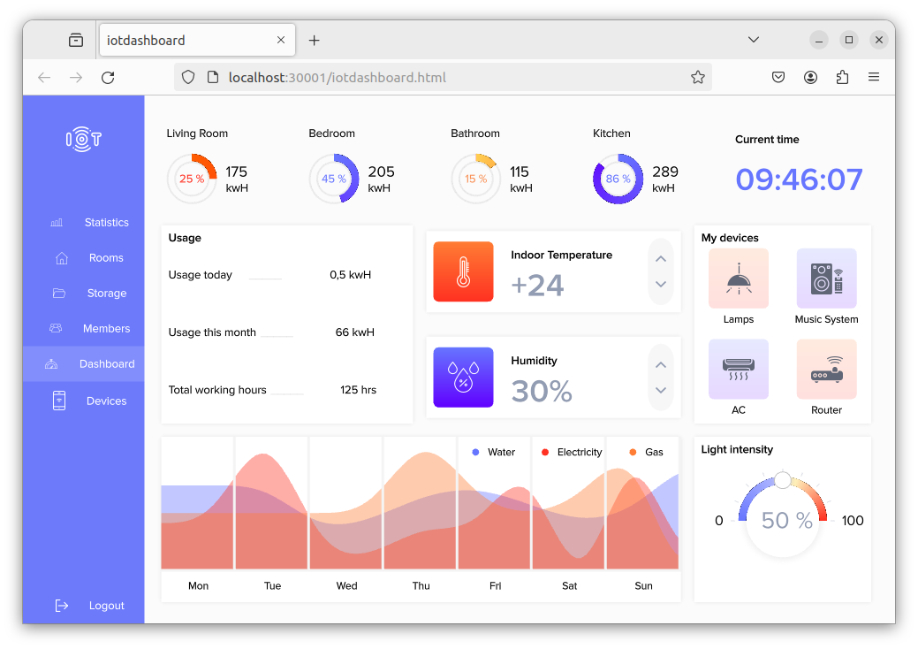918x649 pixels.
Task: Click the orange thermometer icon
Action: [x=463, y=271]
